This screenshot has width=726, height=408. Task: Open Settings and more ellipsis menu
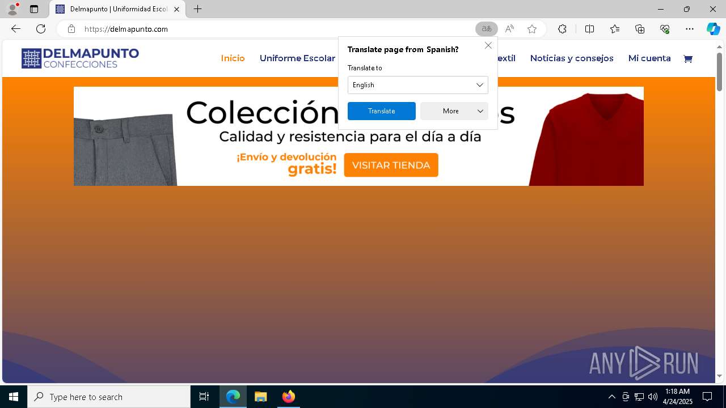(690, 29)
